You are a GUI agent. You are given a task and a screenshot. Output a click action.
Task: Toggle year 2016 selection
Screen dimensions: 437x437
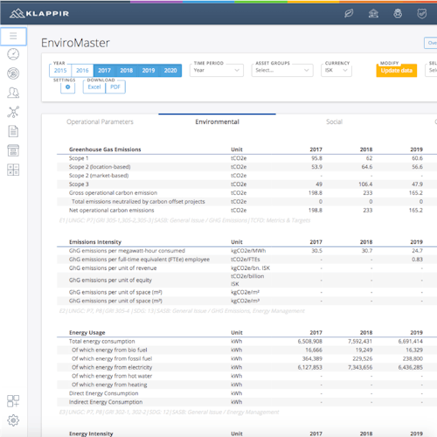(82, 71)
